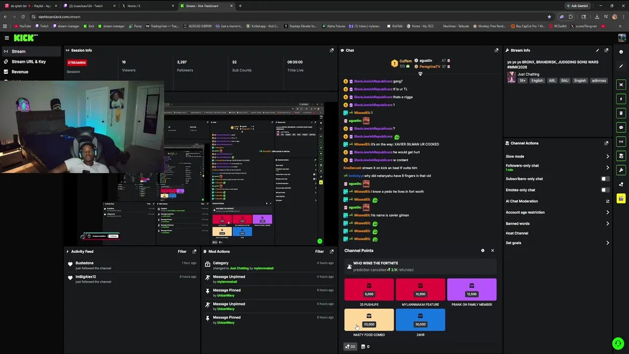Click the Ask Gemini button
The width and height of the screenshot is (629, 354).
tap(577, 6)
